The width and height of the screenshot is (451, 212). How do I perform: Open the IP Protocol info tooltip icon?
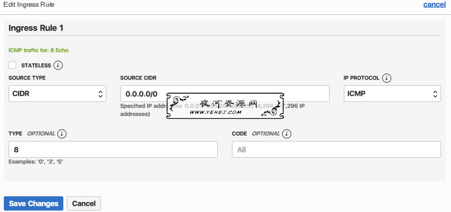[x=387, y=78]
